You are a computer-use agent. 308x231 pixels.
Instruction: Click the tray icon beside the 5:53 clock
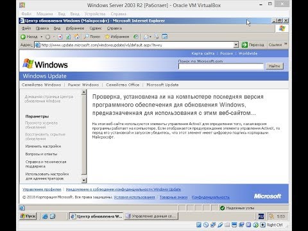pyautogui.click(x=271, y=216)
